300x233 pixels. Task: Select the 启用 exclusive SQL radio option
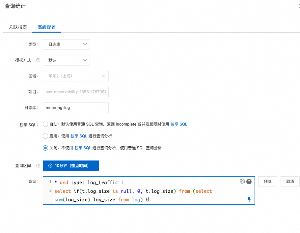point(45,136)
